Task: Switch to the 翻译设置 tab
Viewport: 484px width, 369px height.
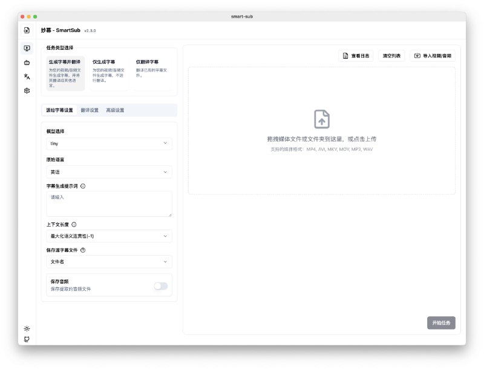Action: 90,110
